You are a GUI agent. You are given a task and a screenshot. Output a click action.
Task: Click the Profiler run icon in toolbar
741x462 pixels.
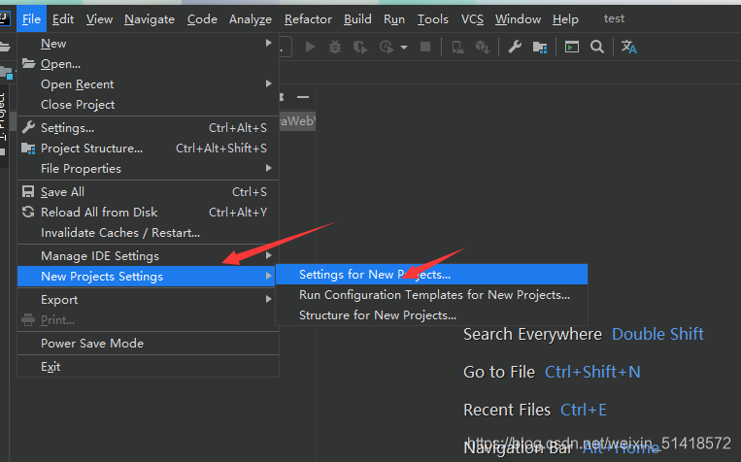387,47
